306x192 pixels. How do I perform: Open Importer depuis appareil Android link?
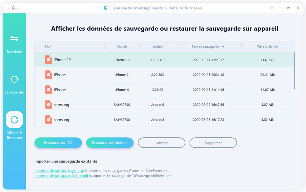61,176
